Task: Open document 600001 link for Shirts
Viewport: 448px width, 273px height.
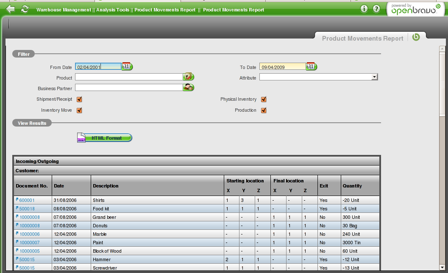Action: (27, 200)
